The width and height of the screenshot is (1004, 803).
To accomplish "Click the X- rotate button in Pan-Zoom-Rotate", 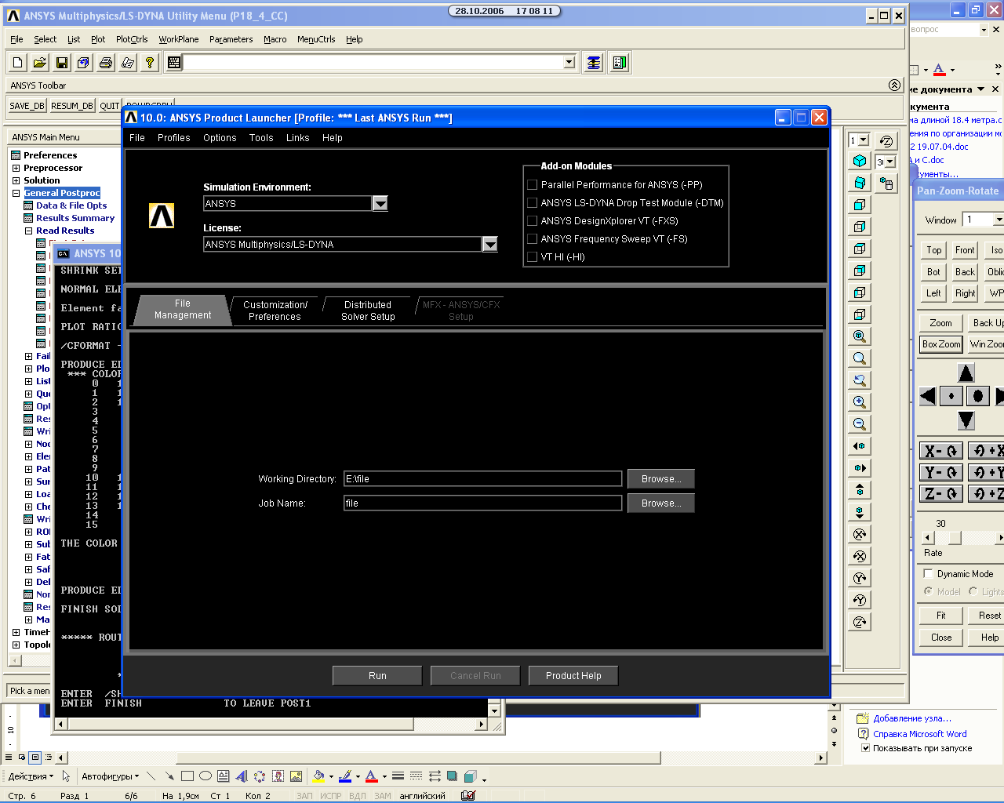I will coord(940,451).
